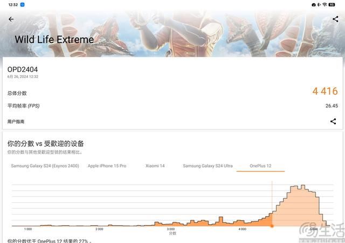This screenshot has width=345, height=243.
Task: Select the OnePlus 12 tab
Action: [x=260, y=166]
